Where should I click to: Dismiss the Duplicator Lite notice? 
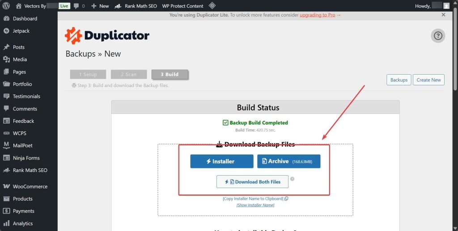(443, 15)
